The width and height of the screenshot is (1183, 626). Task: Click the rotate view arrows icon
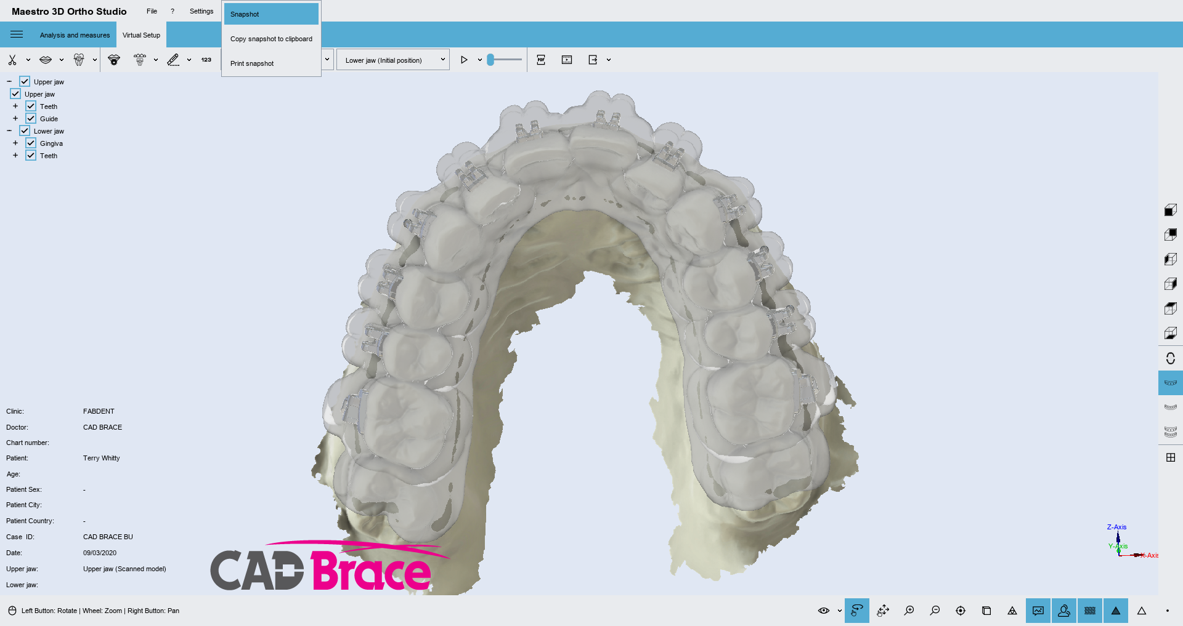pos(1171,358)
